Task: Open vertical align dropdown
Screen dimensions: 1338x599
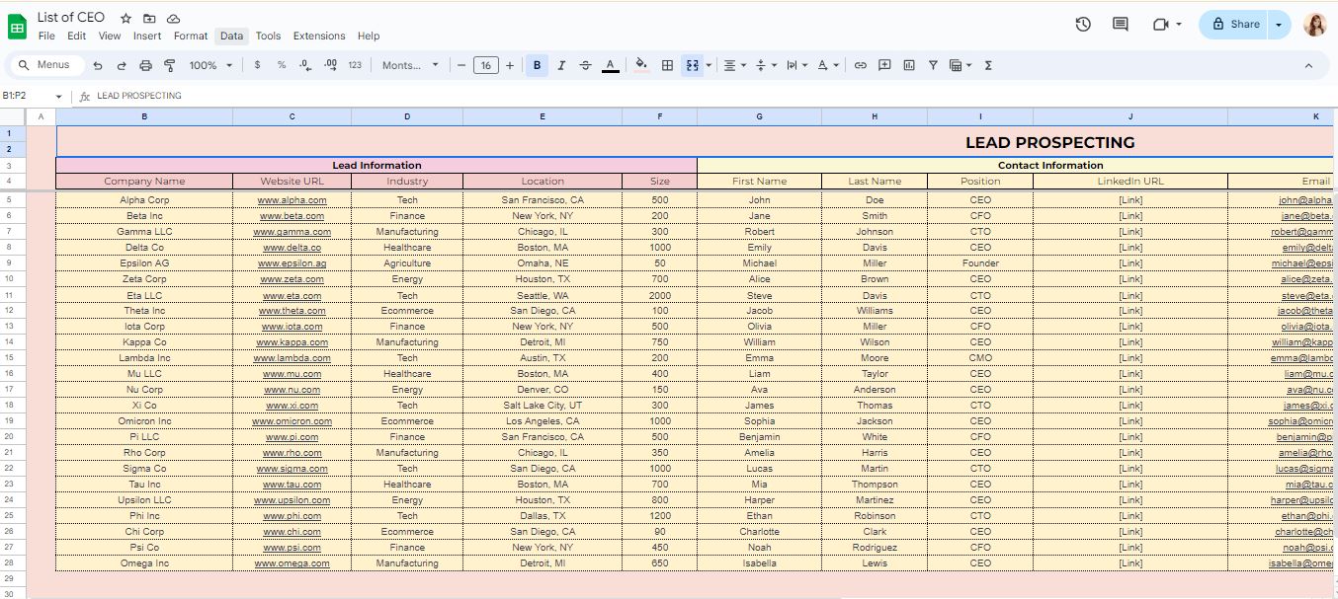Action: (766, 65)
